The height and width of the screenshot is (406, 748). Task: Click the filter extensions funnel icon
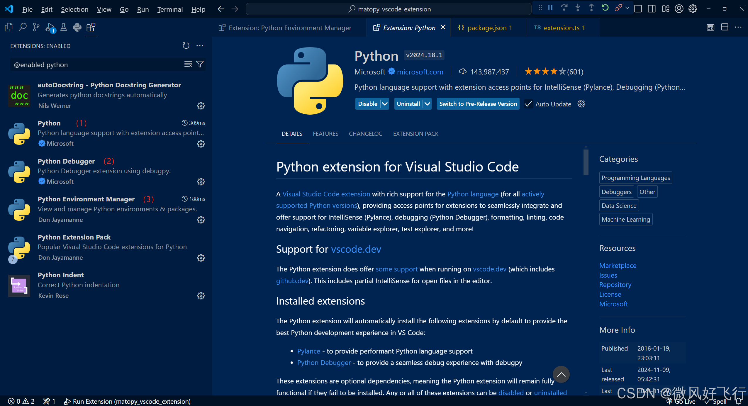(200, 64)
